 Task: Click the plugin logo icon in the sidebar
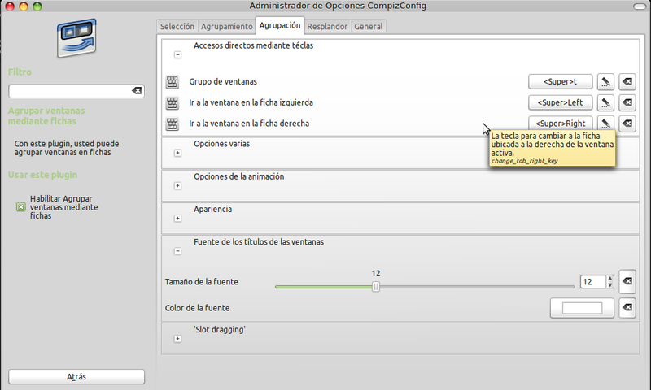point(77,38)
